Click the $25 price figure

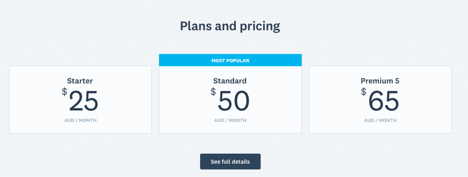[80, 100]
